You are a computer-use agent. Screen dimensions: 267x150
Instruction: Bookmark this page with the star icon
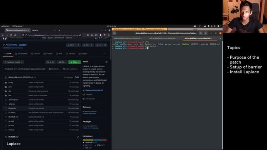coord(80,35)
